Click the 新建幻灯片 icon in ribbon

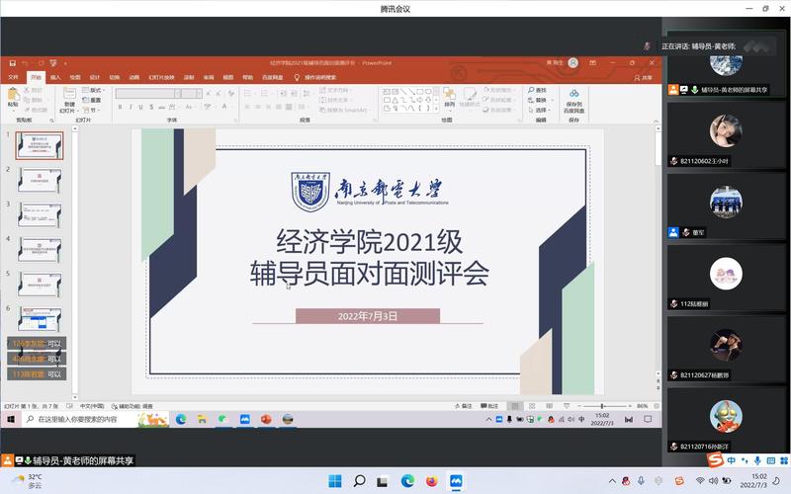tap(68, 97)
